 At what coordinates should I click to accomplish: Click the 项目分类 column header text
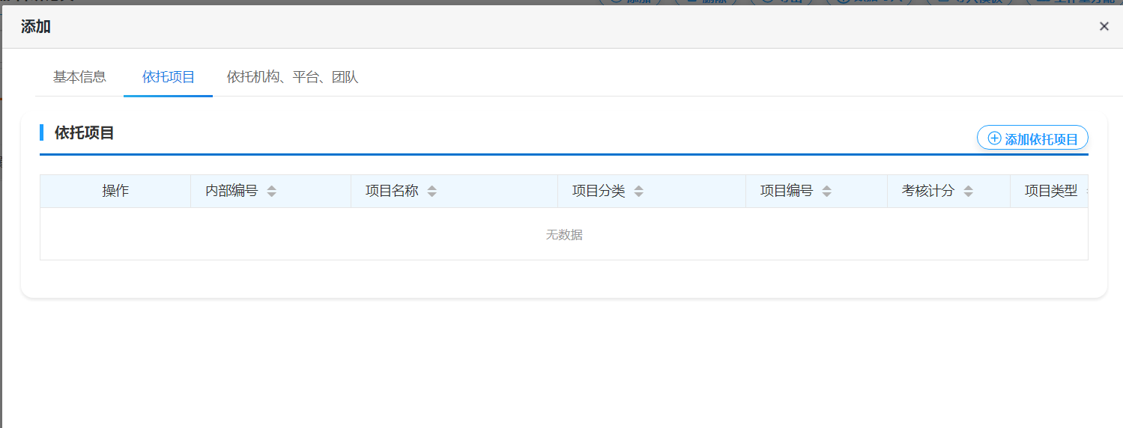click(x=599, y=192)
